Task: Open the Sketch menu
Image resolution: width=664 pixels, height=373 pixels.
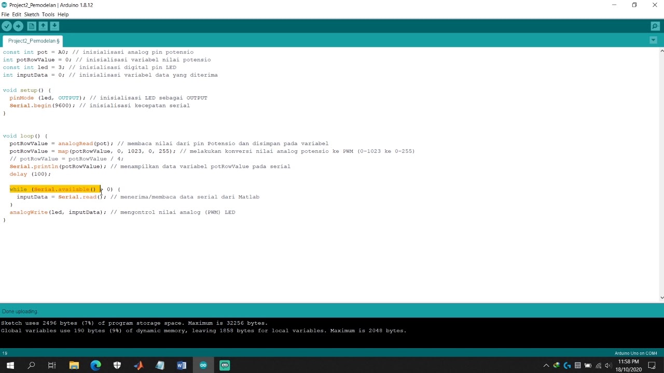Action: pyautogui.click(x=32, y=15)
